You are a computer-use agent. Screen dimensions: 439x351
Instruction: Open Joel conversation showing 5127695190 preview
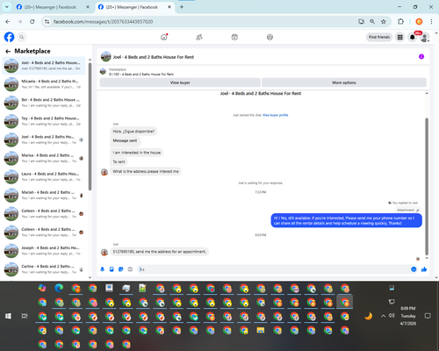pyautogui.click(x=44, y=66)
